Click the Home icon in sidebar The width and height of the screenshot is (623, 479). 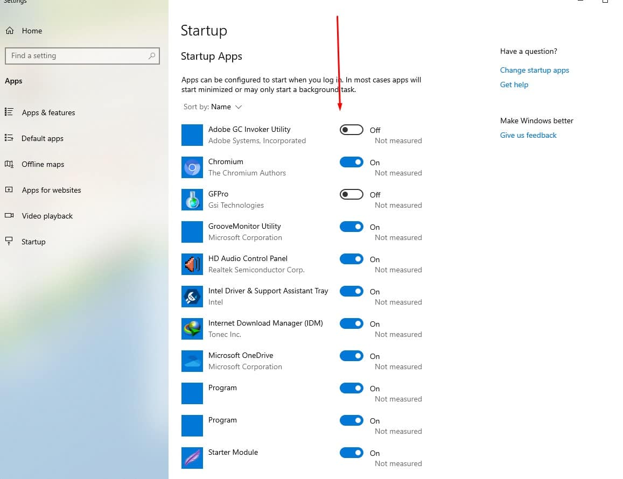(x=10, y=31)
